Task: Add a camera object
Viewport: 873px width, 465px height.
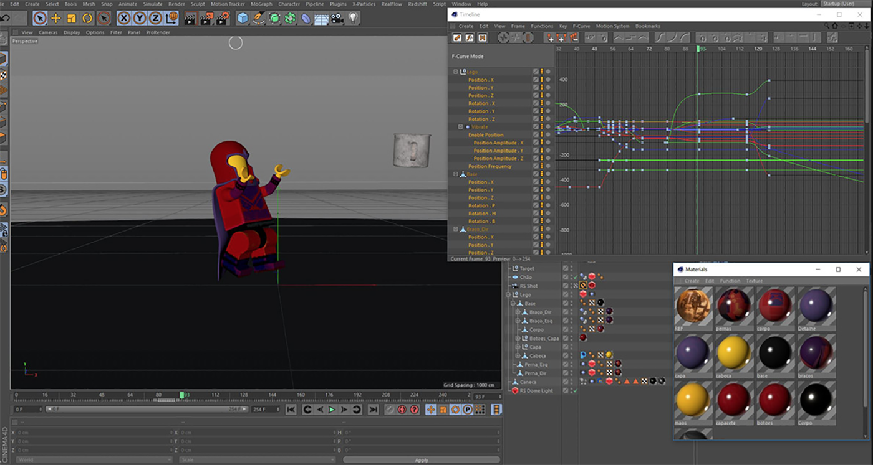Action: click(337, 18)
